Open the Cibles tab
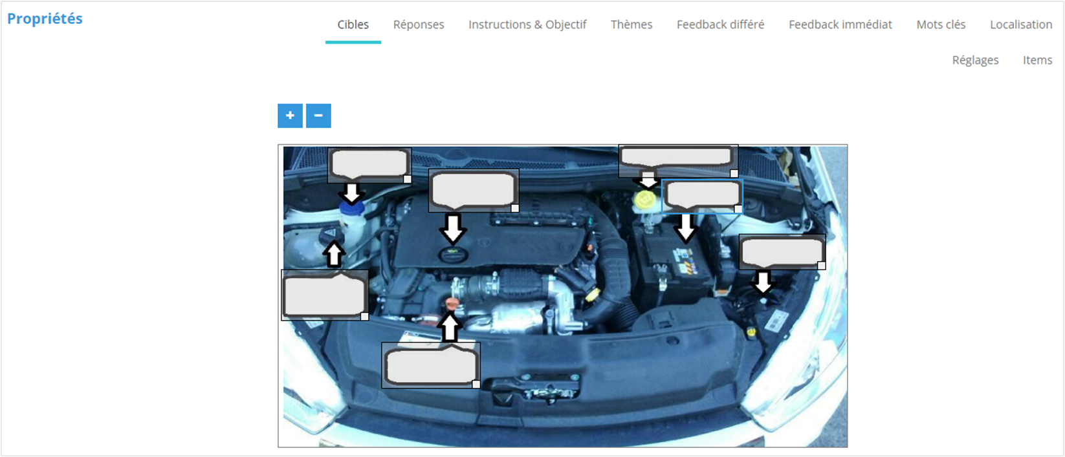Image resolution: width=1065 pixels, height=457 pixels. tap(353, 25)
